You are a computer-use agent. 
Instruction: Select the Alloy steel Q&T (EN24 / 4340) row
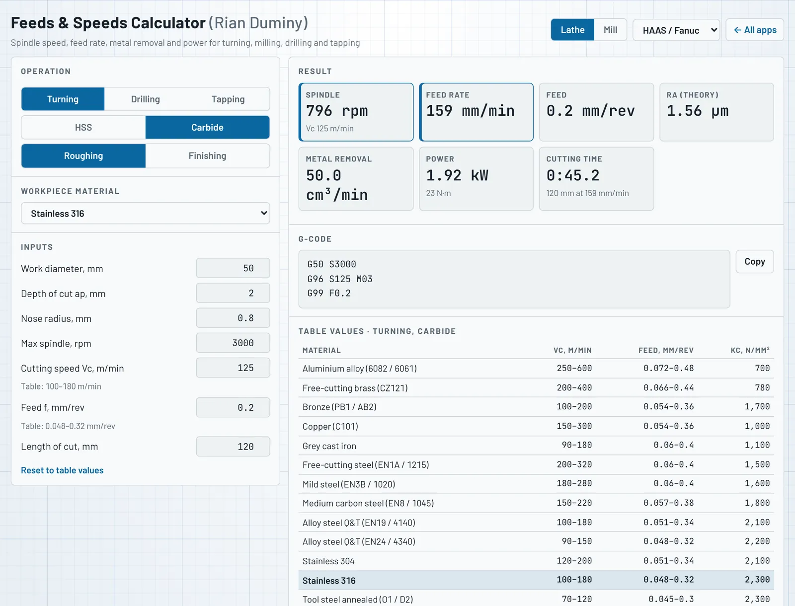[536, 541]
